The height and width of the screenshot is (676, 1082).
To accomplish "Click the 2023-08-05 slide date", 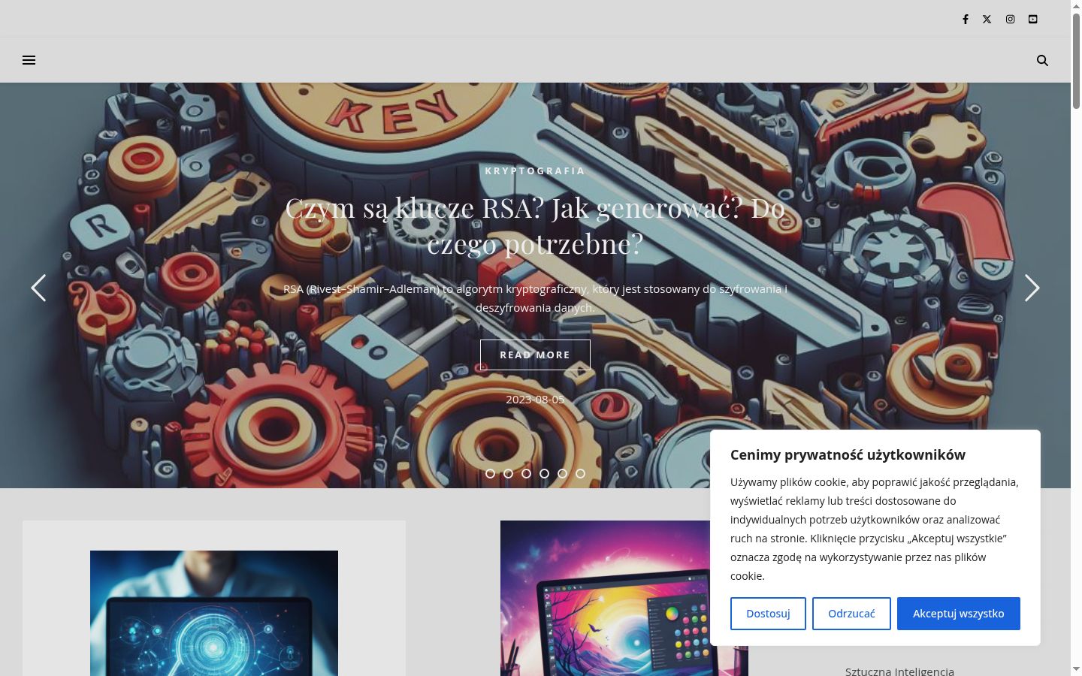I will (535, 400).
